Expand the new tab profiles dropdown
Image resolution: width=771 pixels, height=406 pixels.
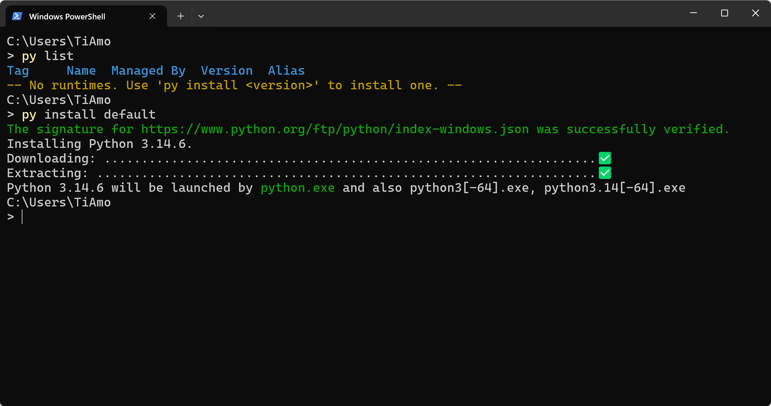(201, 16)
